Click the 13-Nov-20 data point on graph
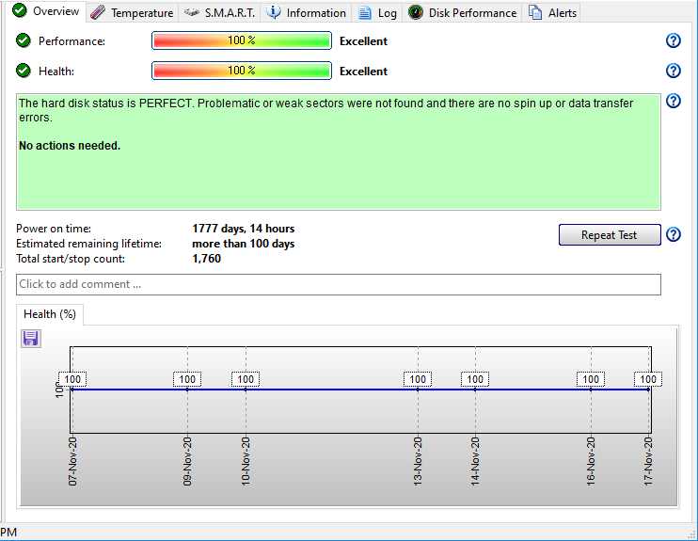This screenshot has height=541, width=698. 418,390
